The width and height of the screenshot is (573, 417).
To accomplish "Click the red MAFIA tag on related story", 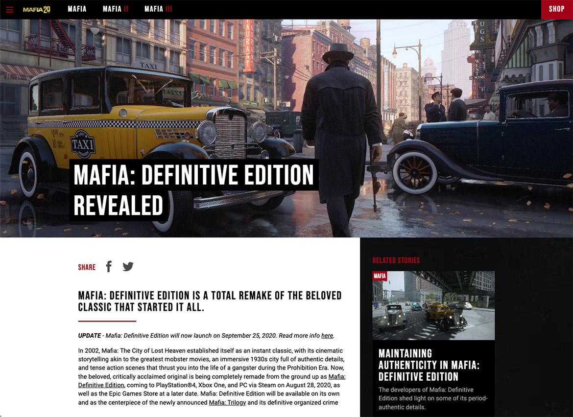I will coord(380,276).
